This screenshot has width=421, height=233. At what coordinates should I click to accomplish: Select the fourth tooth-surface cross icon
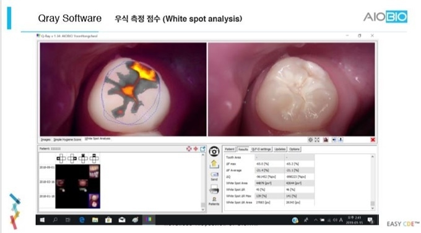pyautogui.click(x=94, y=158)
